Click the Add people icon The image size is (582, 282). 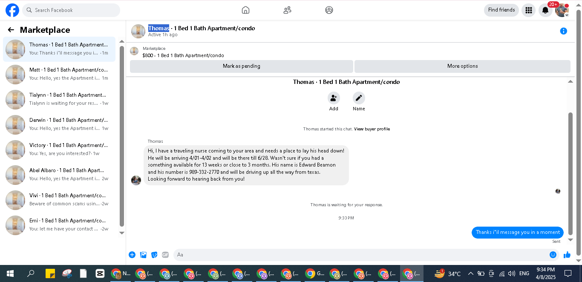point(334,98)
